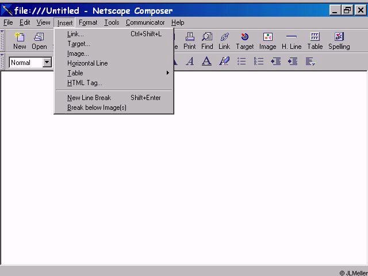Choose Image... from the Insert menu

114,53
